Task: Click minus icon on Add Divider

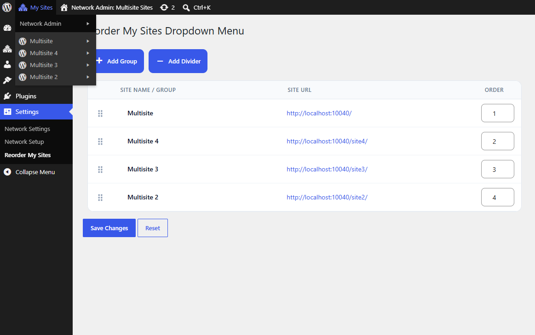Action: coord(160,61)
